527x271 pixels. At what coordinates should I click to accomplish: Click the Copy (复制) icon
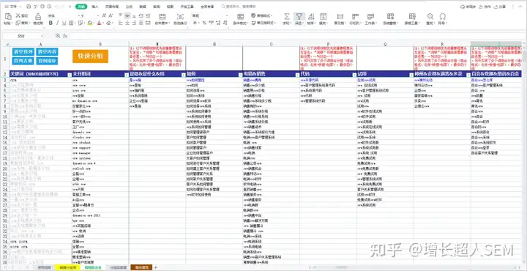click(x=18, y=23)
